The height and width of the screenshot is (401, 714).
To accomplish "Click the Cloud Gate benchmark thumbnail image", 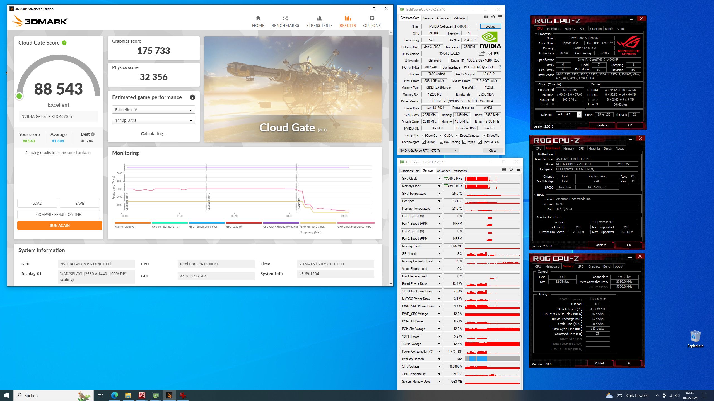I will click(x=293, y=89).
